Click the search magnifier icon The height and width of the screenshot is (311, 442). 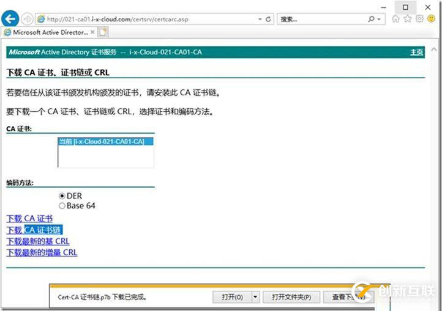coord(371,20)
